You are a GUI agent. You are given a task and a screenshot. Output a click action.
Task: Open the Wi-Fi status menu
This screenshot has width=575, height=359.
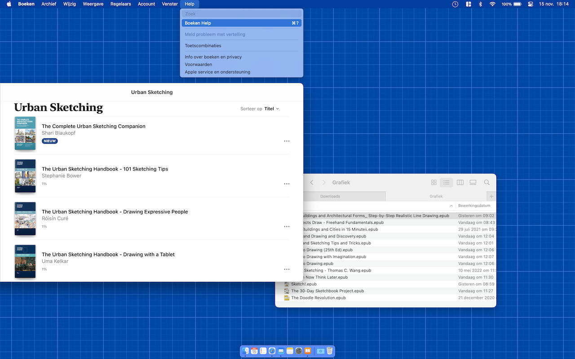tap(492, 4)
